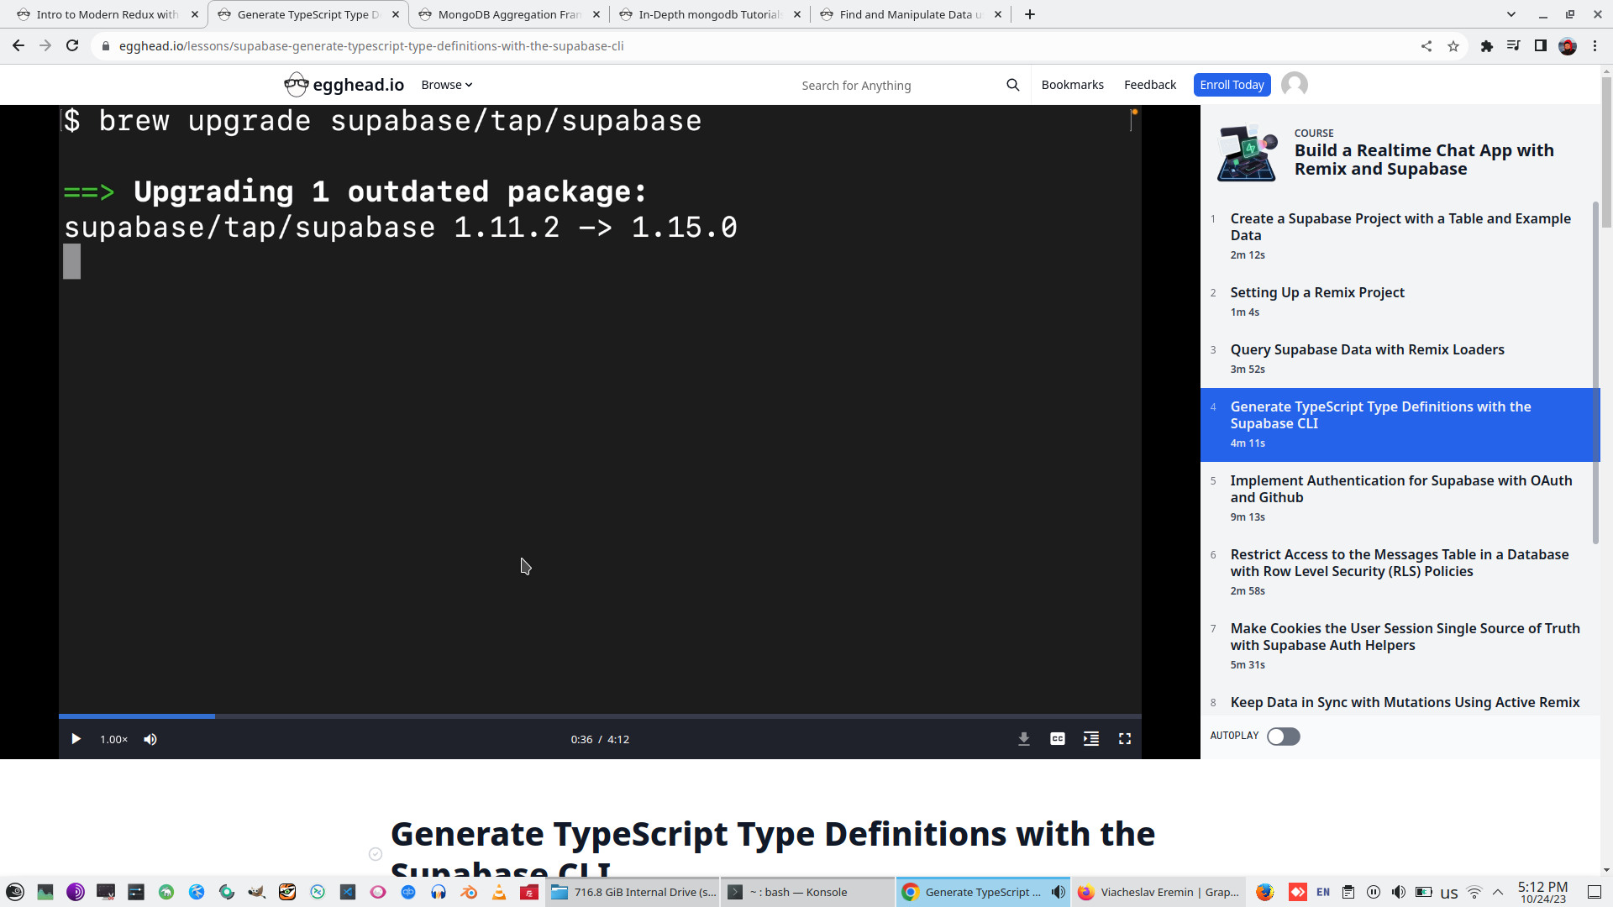
Task: Enter fullscreen video mode
Action: point(1125,739)
